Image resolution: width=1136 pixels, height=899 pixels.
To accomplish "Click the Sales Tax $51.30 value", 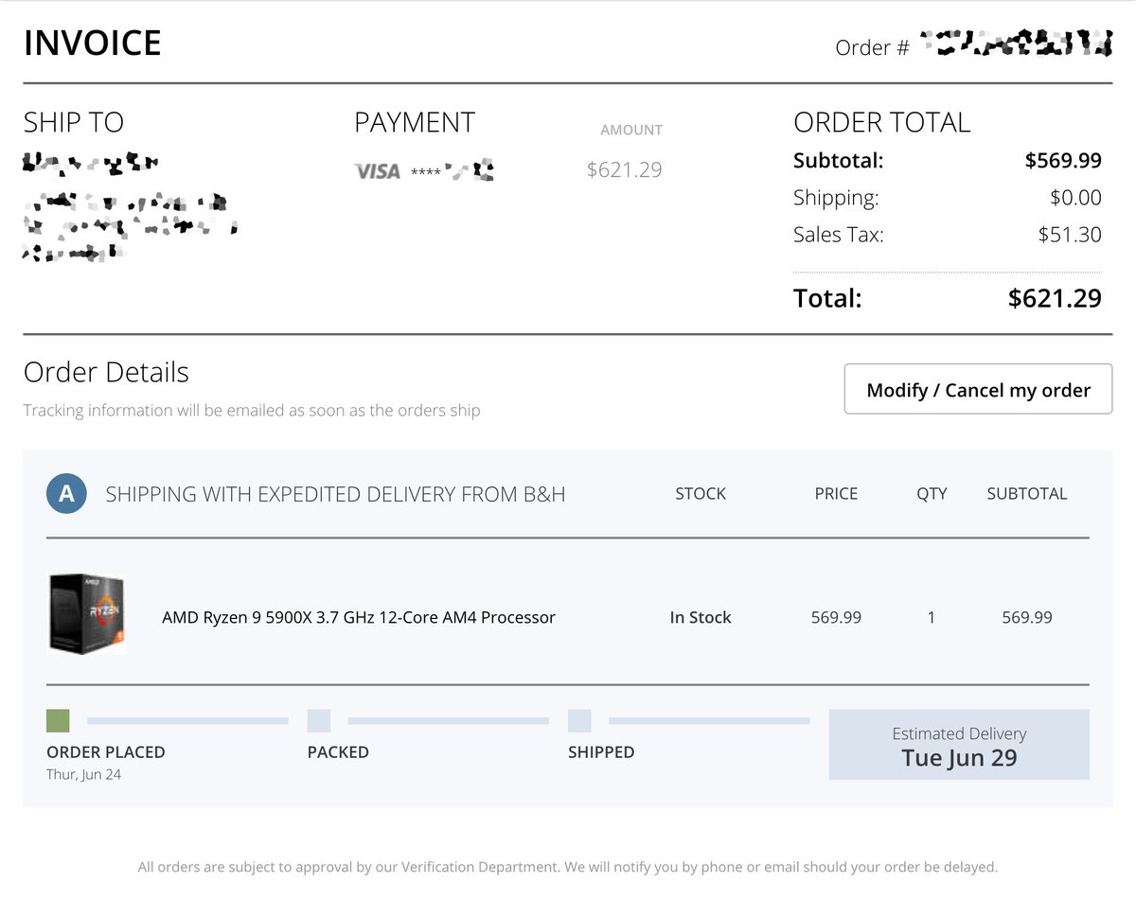I will [x=1069, y=235].
